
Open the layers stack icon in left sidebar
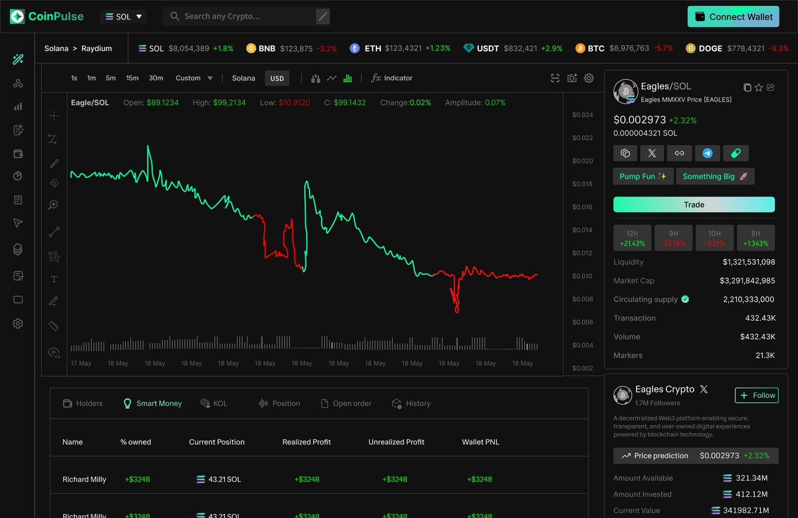coord(18,249)
